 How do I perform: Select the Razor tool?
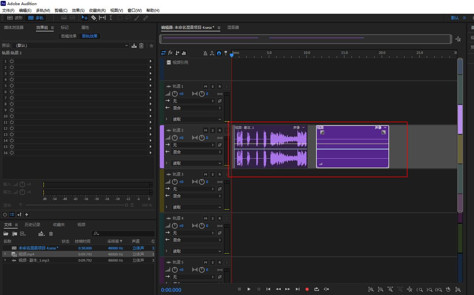[x=93, y=17]
